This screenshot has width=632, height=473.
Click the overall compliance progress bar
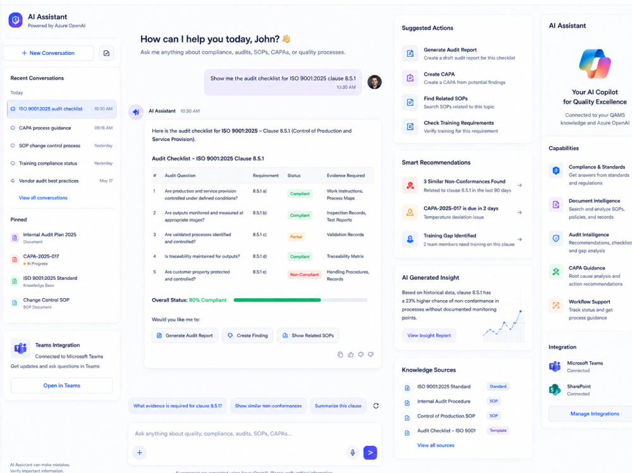pos(300,300)
